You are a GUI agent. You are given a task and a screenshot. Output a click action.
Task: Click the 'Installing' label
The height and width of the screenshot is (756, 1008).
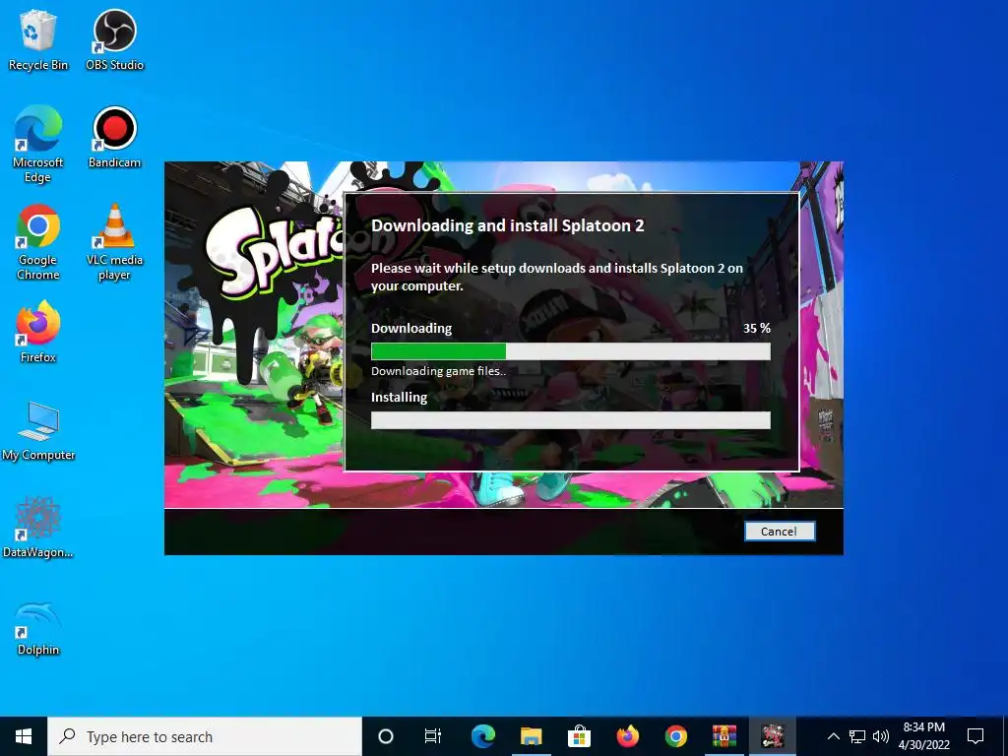coord(399,398)
